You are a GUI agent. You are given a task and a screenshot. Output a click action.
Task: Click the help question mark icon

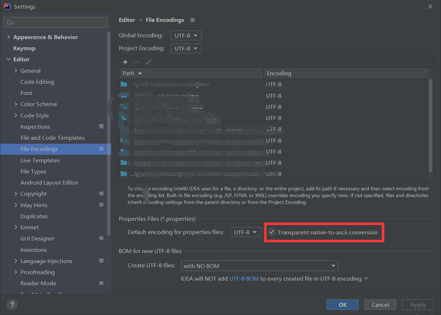point(12,305)
